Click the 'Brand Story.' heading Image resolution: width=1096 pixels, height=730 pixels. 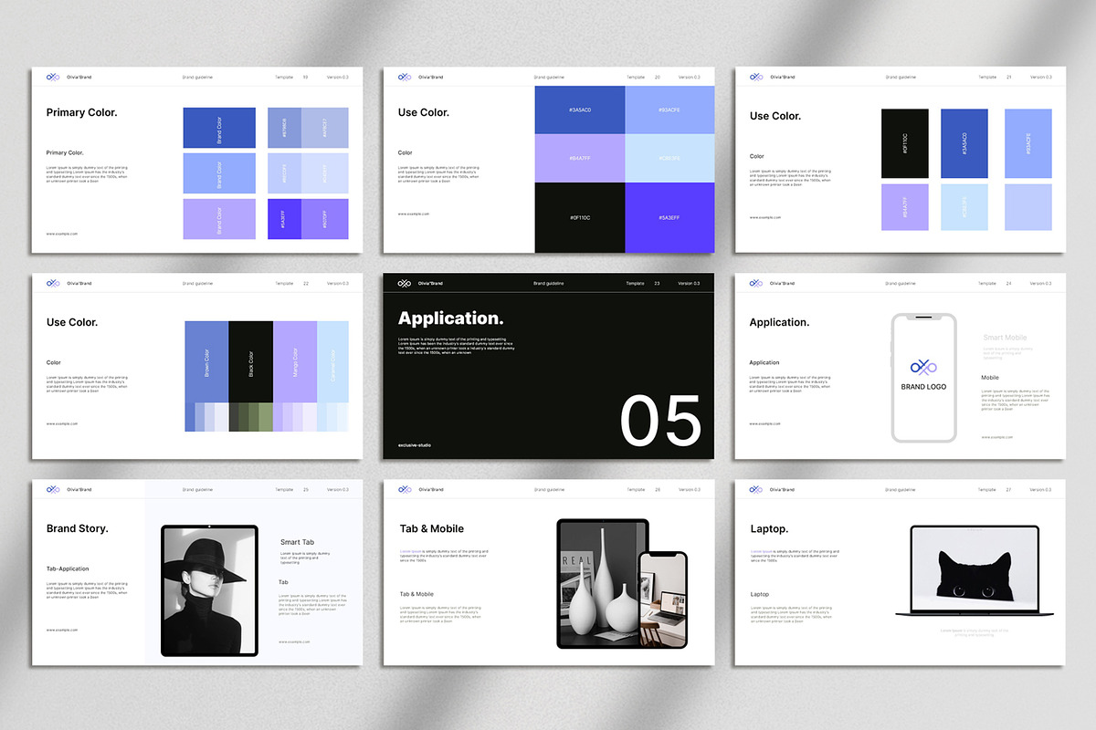coord(78,528)
